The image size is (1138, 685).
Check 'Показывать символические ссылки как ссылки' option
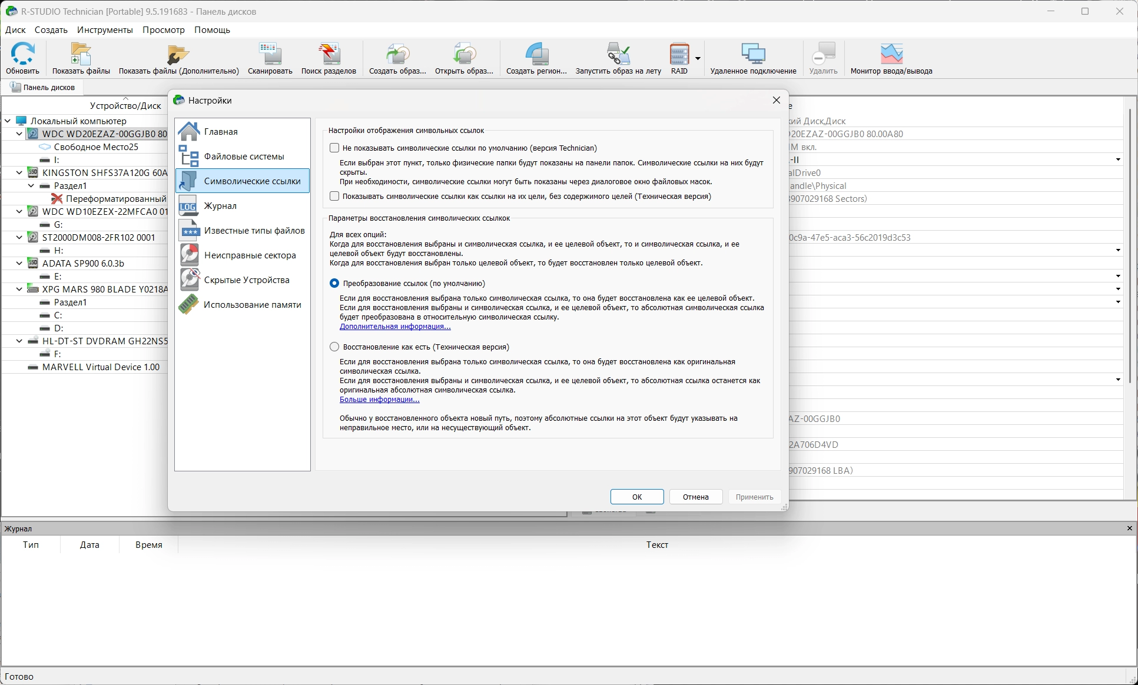coord(334,196)
